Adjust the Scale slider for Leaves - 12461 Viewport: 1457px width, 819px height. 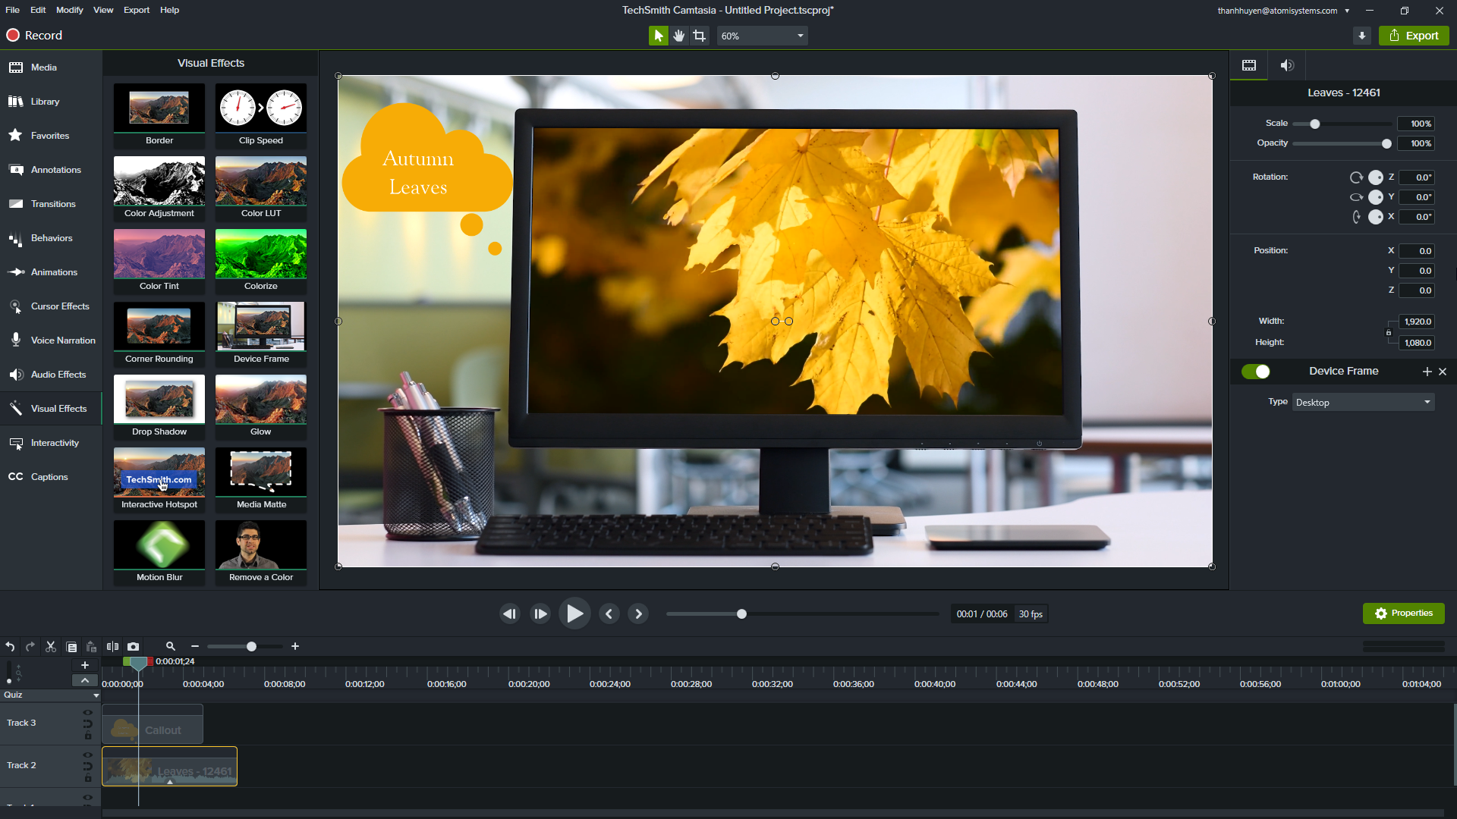[x=1314, y=124]
